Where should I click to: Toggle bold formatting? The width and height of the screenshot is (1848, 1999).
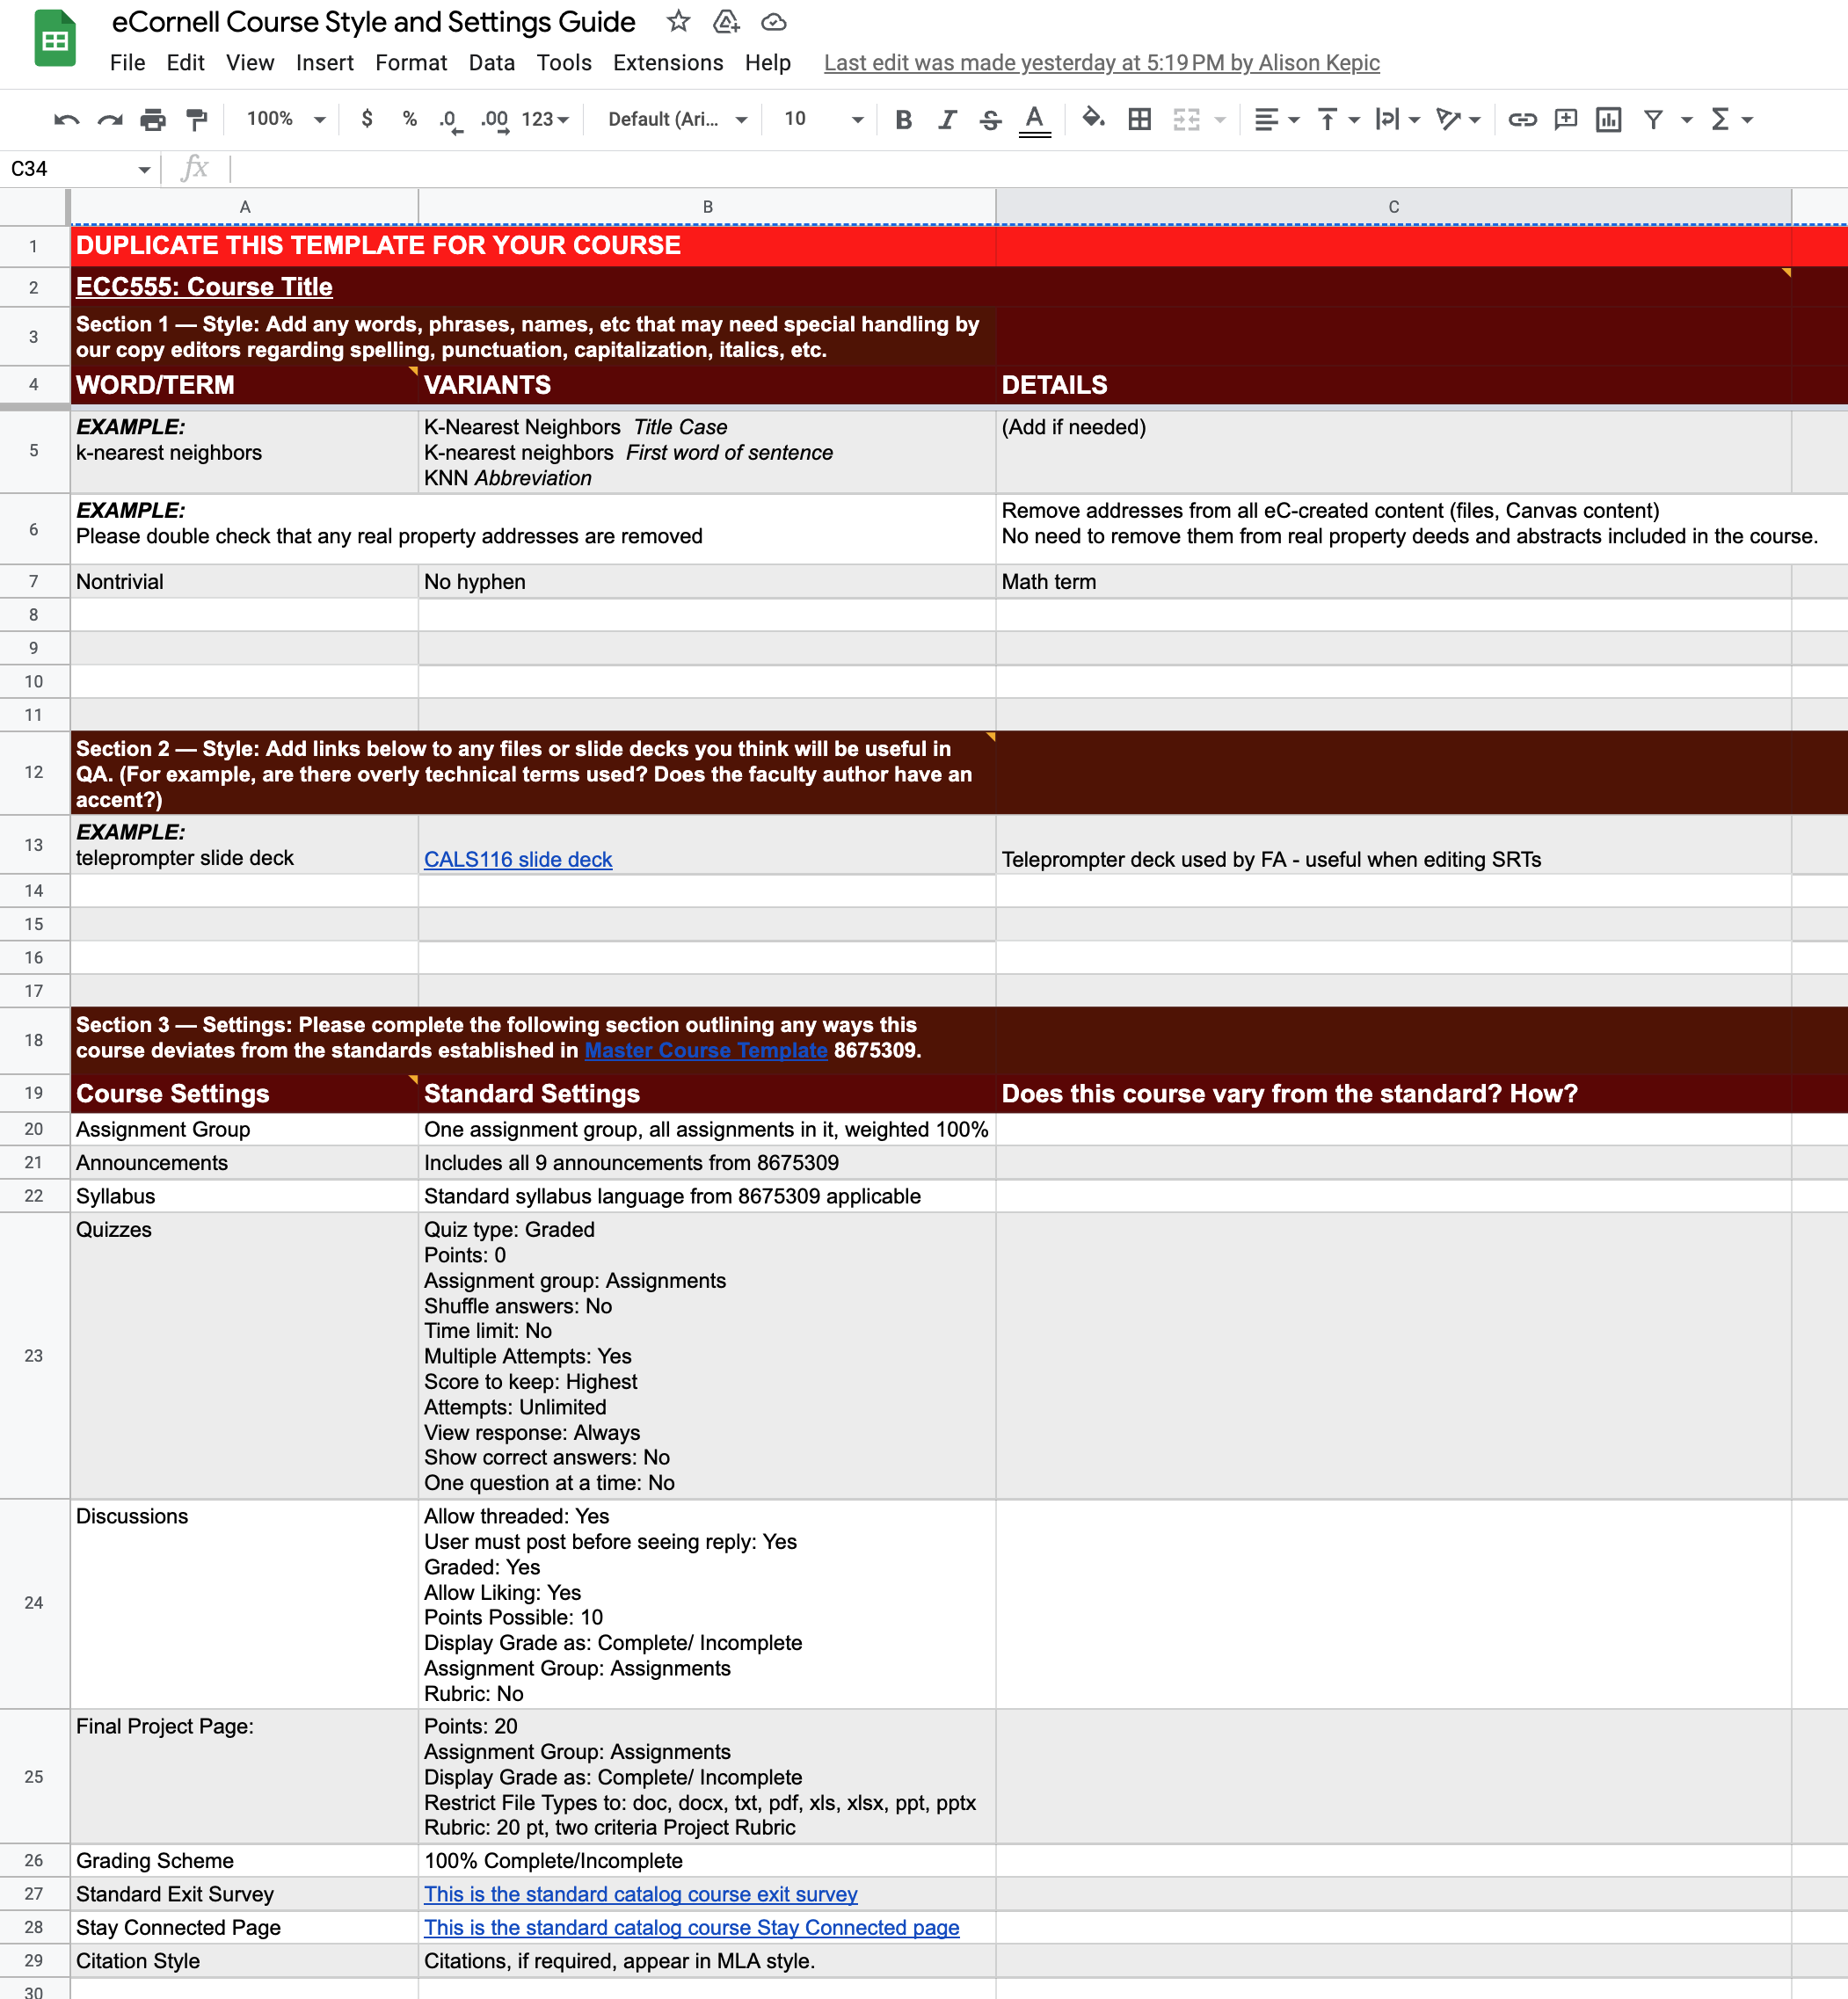coord(903,120)
